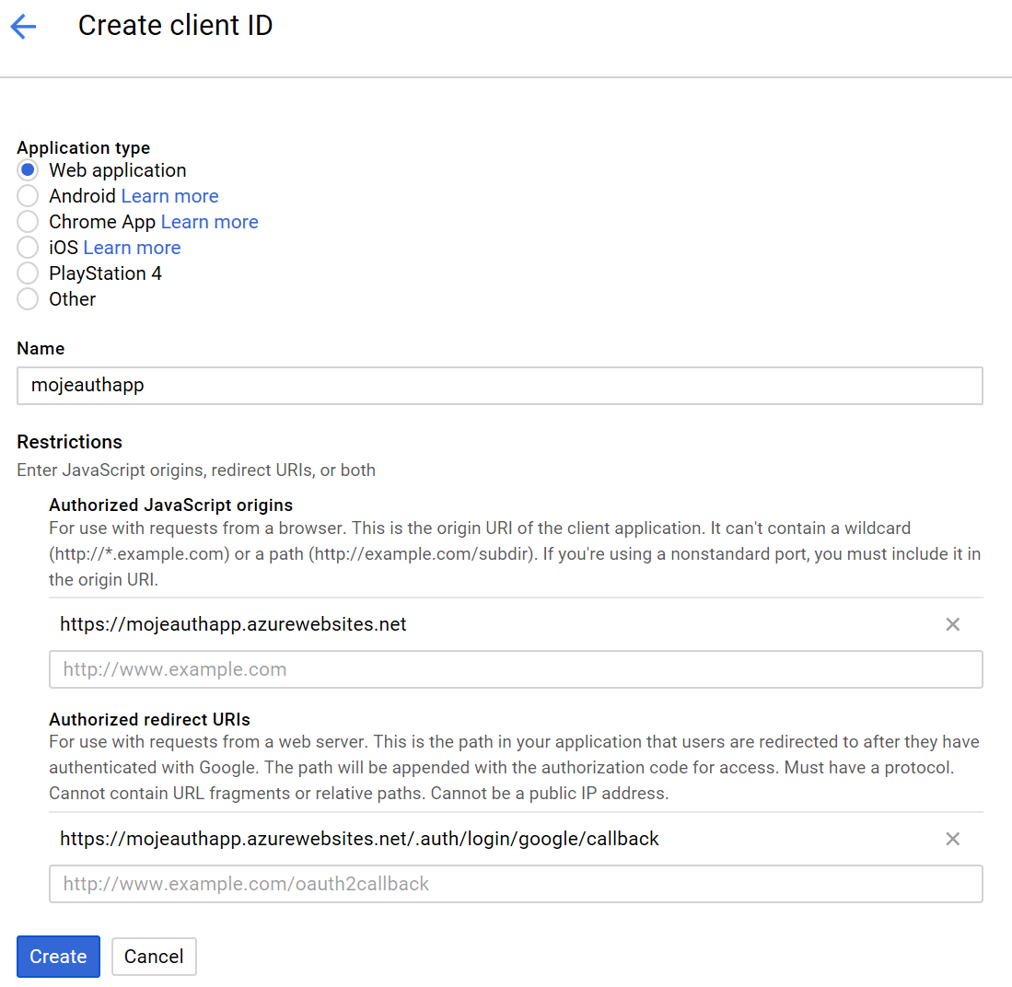Select the Android application type
This screenshot has width=1012, height=987.
[28, 196]
